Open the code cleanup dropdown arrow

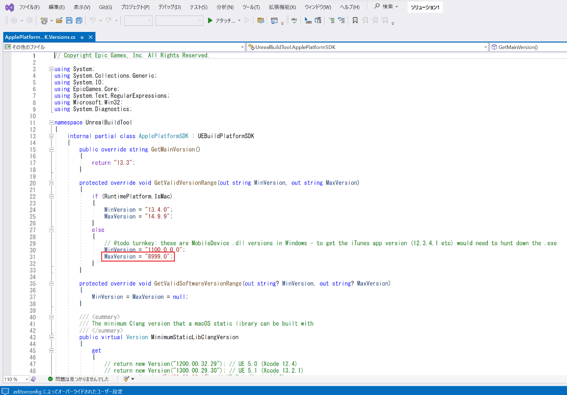pyautogui.click(x=132, y=379)
